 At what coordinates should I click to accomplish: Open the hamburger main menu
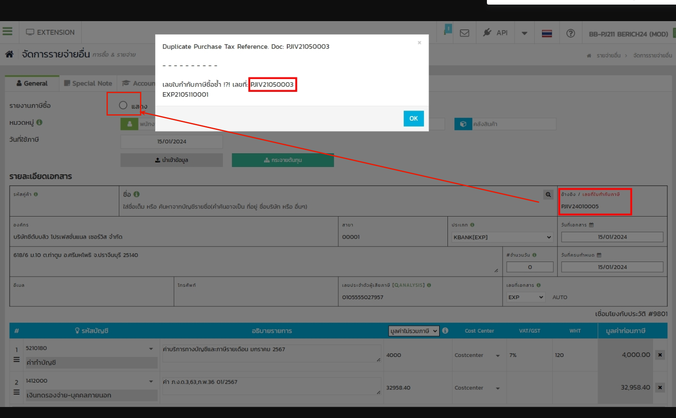coord(7,32)
